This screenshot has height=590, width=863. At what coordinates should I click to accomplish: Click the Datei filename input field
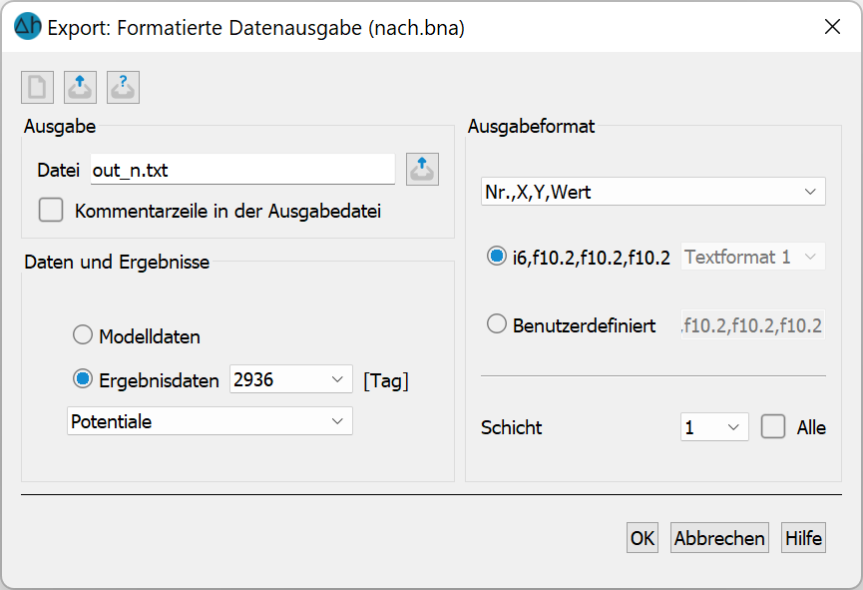[242, 170]
